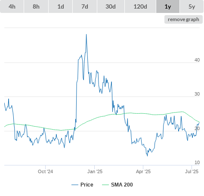Click the Apr '25 axis label
The image size is (204, 196).
[143, 171]
